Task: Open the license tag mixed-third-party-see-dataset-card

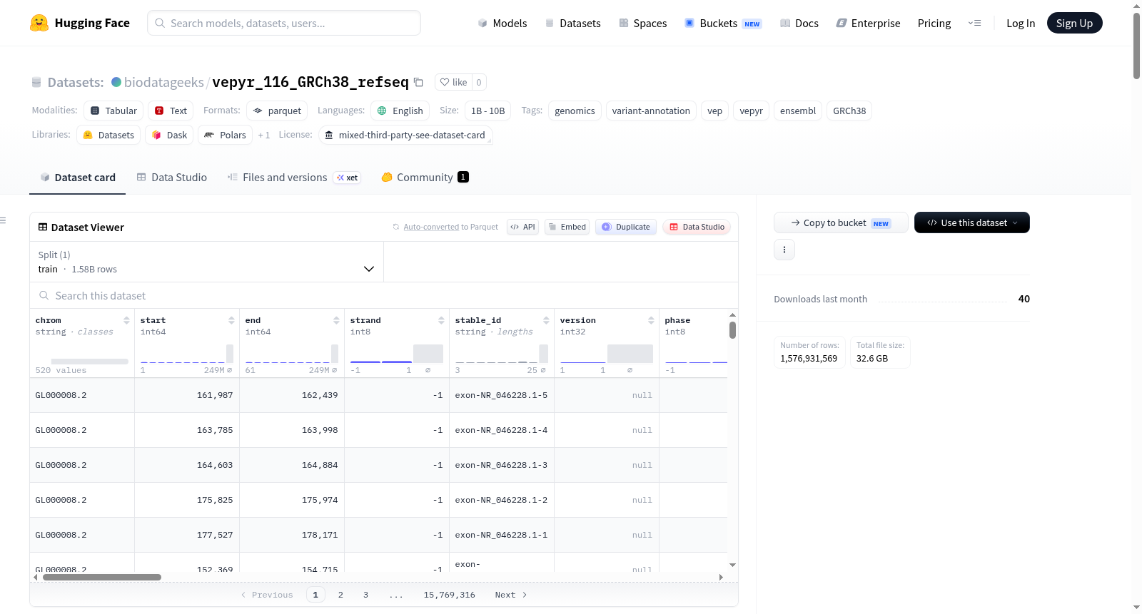Action: (x=405, y=135)
